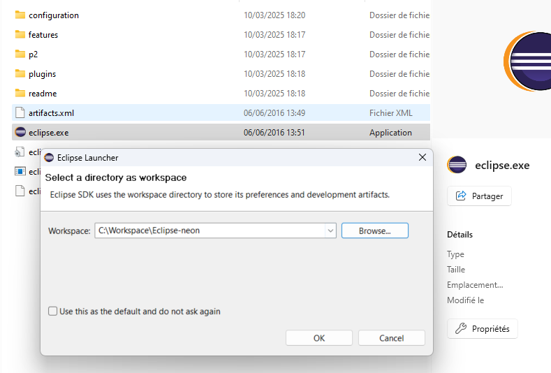This screenshot has width=551, height=373.
Task: Click the artifacts.xml file icon
Action: click(x=20, y=113)
